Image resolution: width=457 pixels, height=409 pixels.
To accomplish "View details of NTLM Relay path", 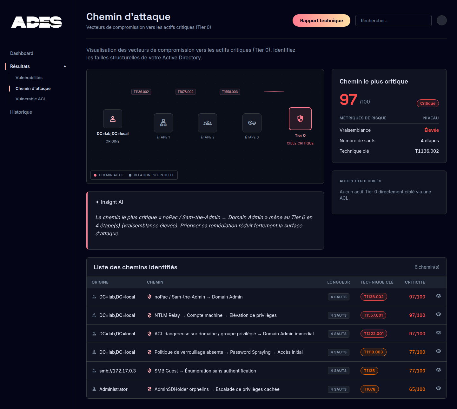I will pyautogui.click(x=439, y=314).
